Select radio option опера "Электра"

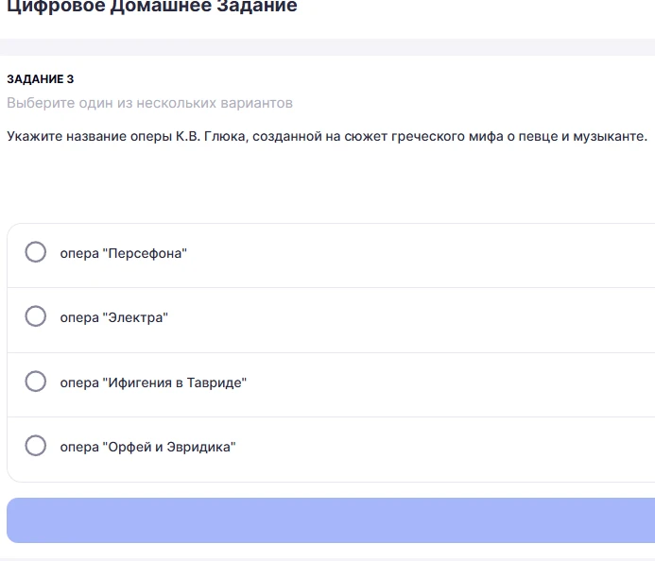coord(36,316)
